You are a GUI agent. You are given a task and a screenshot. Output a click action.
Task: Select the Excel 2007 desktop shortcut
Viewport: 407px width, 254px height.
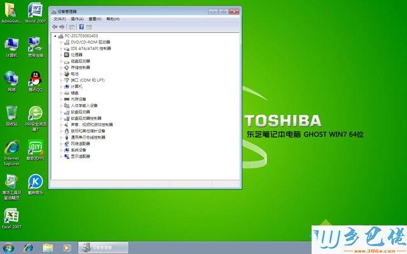pyautogui.click(x=11, y=218)
